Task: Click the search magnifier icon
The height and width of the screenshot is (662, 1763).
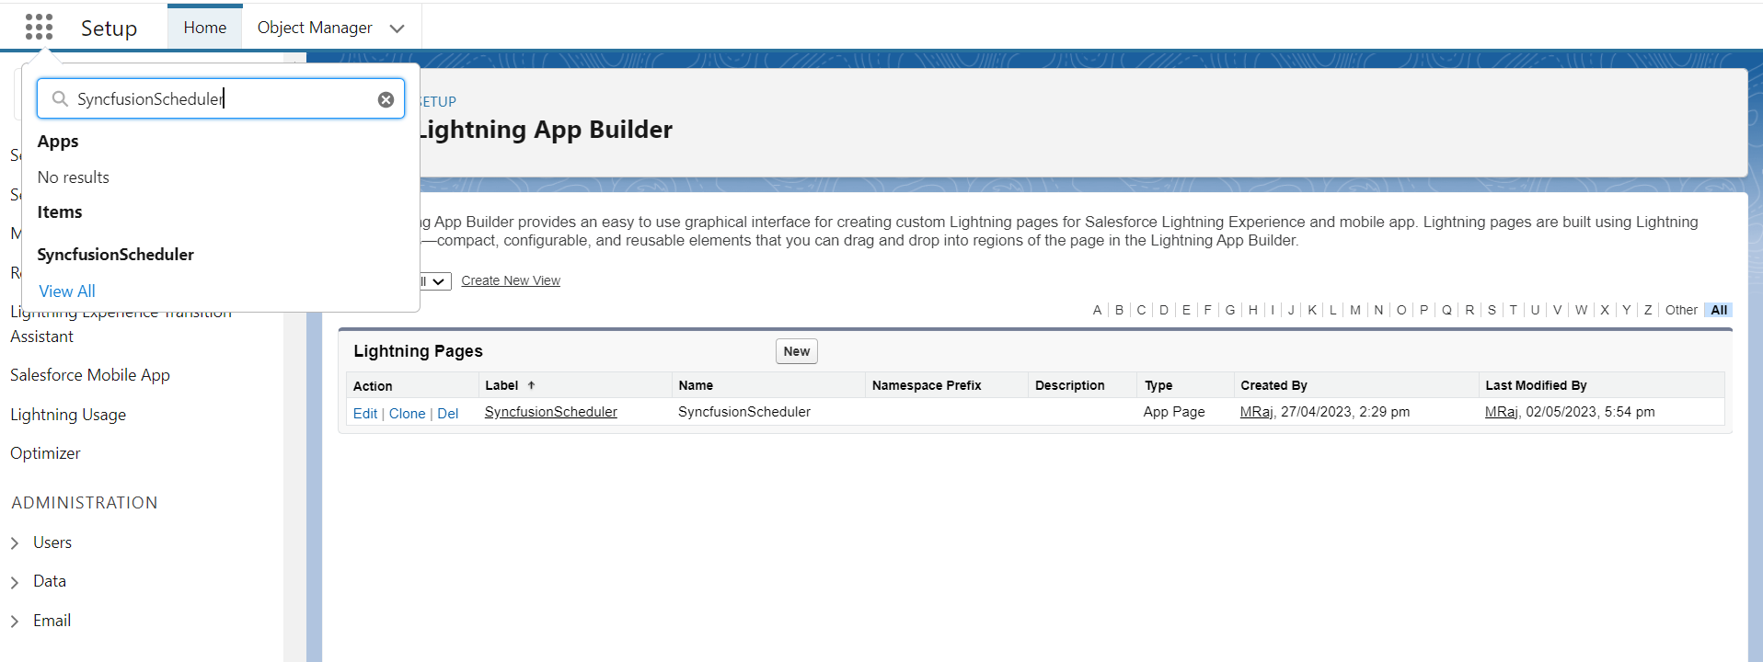Action: [60, 98]
